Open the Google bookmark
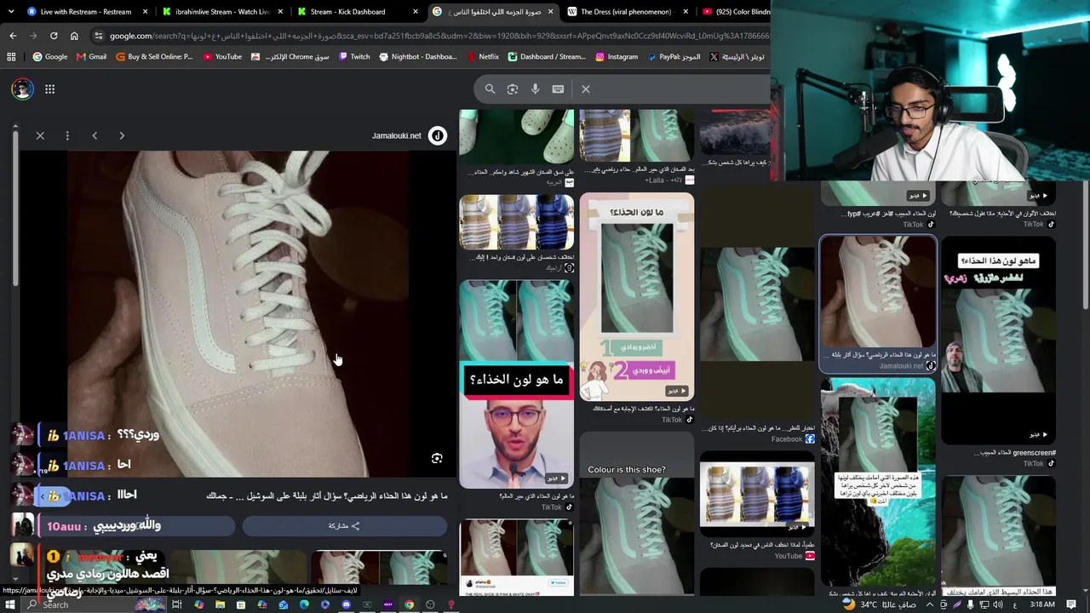This screenshot has width=1090, height=613. tap(50, 57)
